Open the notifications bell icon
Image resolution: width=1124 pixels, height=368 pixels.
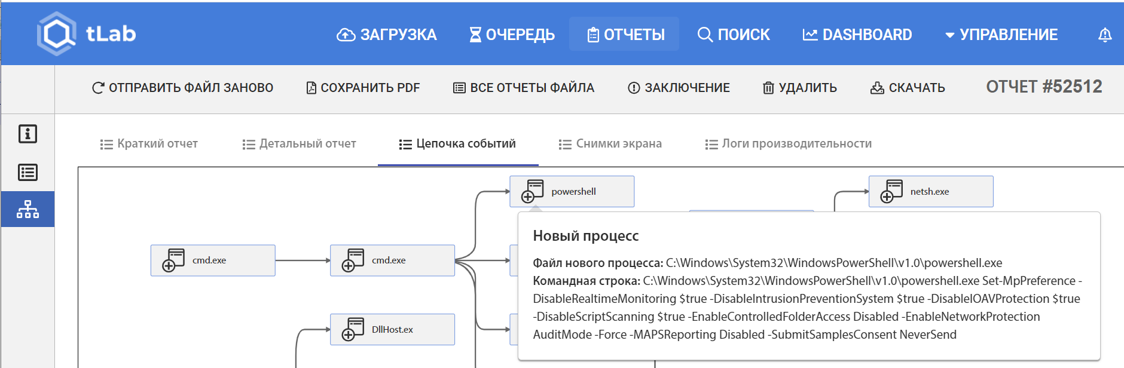pos(1104,35)
